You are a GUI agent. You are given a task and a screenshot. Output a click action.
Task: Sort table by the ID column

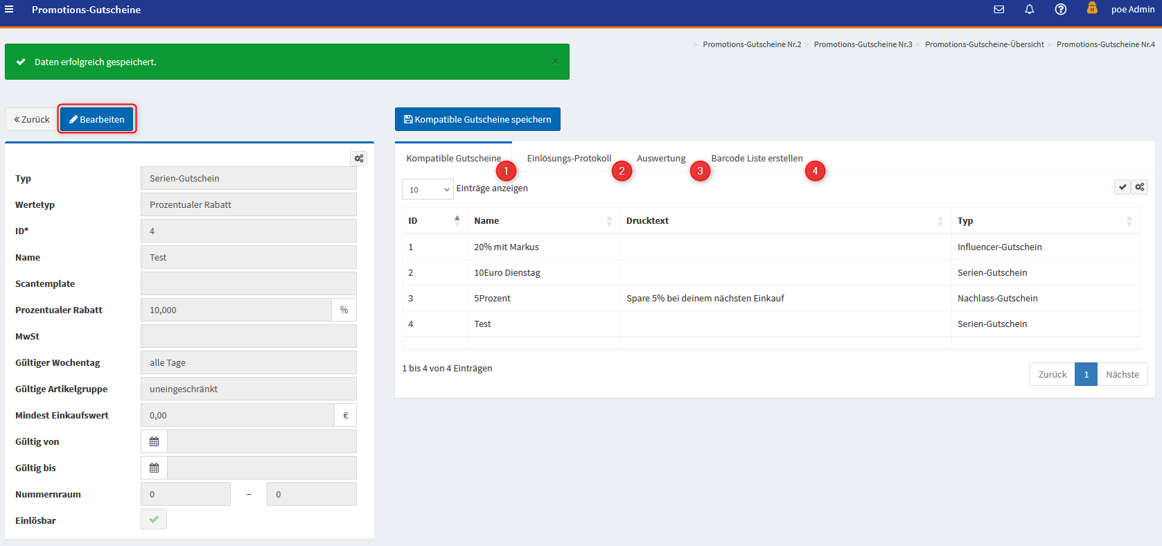(434, 220)
